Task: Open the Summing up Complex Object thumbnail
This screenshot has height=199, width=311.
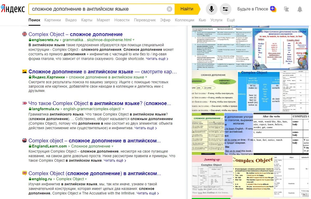Action: tap(212, 176)
